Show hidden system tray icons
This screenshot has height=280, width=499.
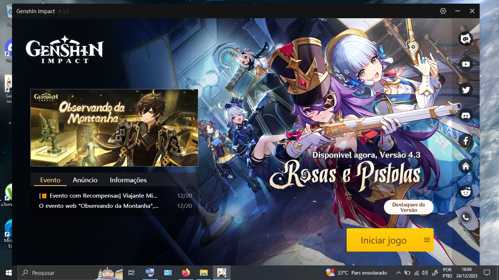tap(399, 273)
